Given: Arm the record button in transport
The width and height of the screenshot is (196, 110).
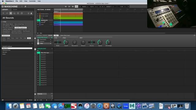Looking at the screenshot, I should point(73,6).
